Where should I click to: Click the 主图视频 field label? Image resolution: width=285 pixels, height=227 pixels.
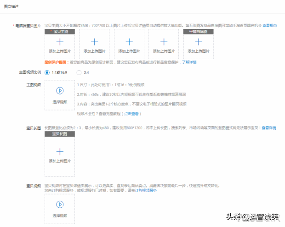(x=34, y=85)
